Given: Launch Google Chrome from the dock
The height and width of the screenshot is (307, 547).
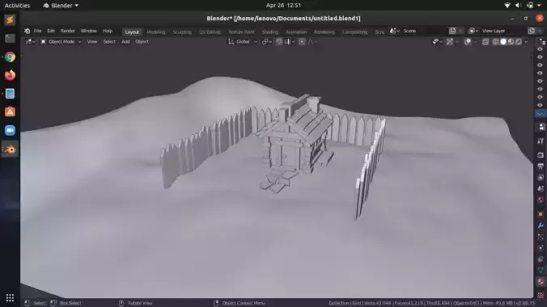Looking at the screenshot, I should [11, 57].
